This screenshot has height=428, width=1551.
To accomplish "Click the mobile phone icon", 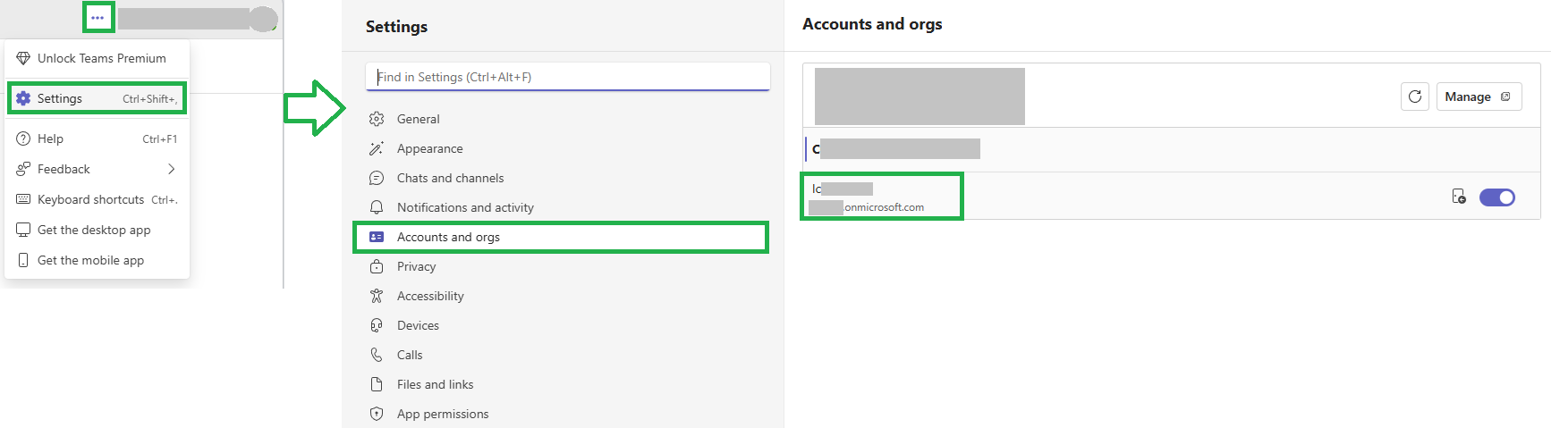I will click(23, 260).
